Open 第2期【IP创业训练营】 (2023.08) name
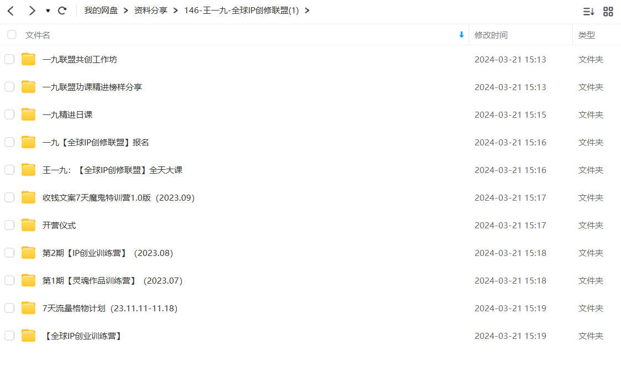This screenshot has height=387, width=621. point(108,253)
